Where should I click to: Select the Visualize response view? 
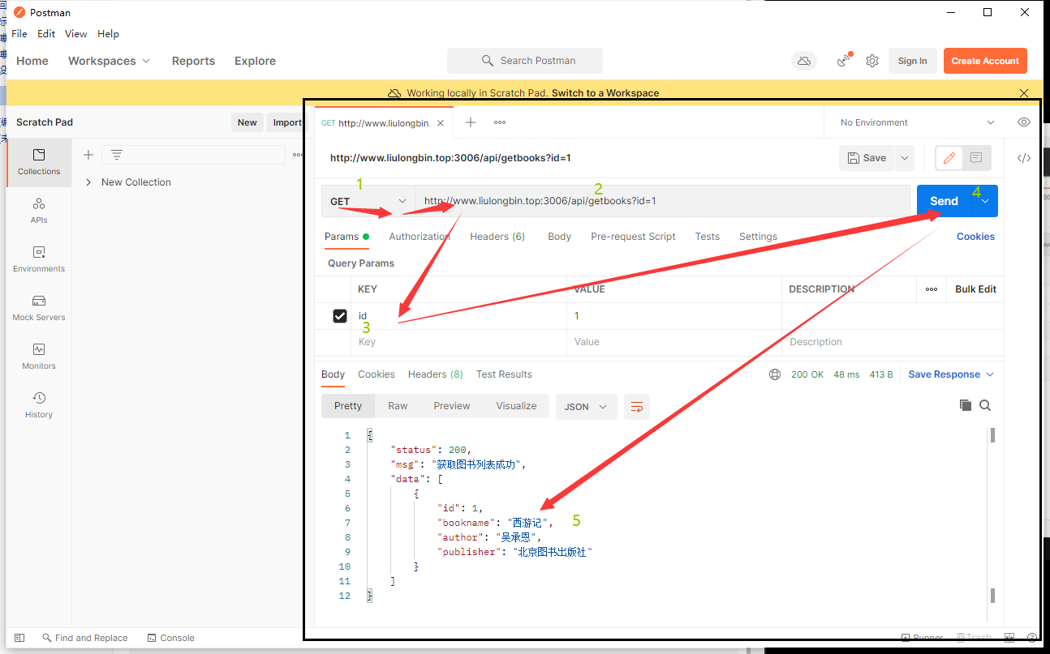click(517, 406)
